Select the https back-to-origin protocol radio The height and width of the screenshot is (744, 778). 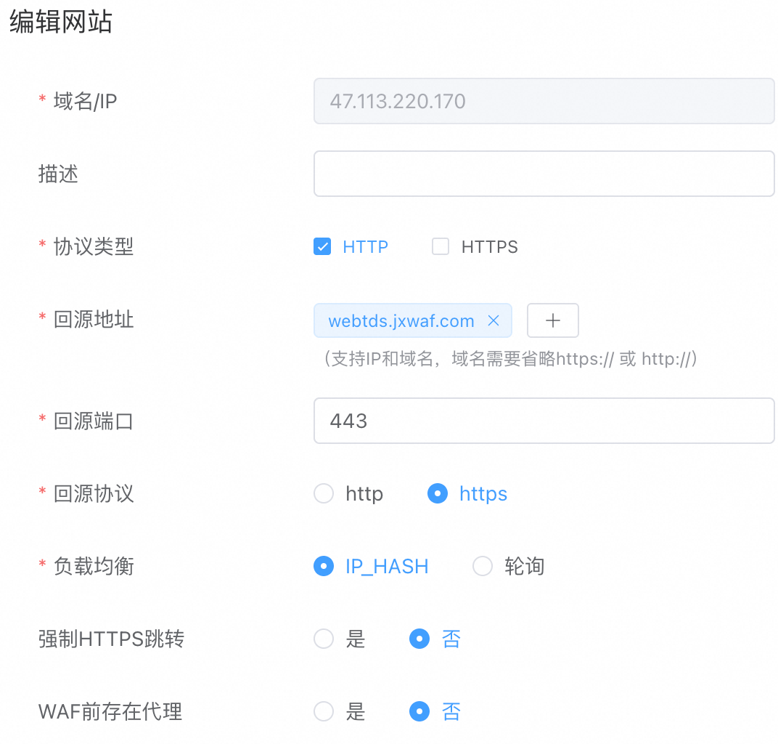[438, 493]
